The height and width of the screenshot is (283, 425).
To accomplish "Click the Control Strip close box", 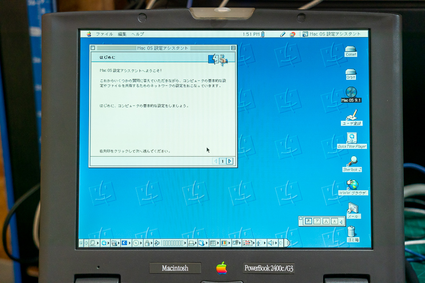I will click(x=81, y=243).
